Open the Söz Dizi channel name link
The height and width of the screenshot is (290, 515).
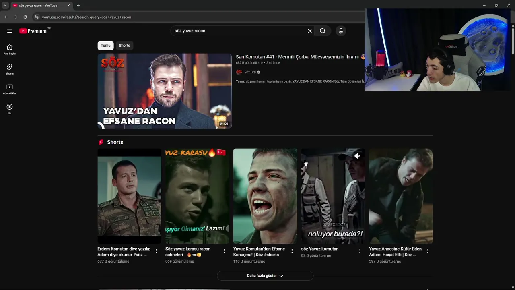click(250, 72)
